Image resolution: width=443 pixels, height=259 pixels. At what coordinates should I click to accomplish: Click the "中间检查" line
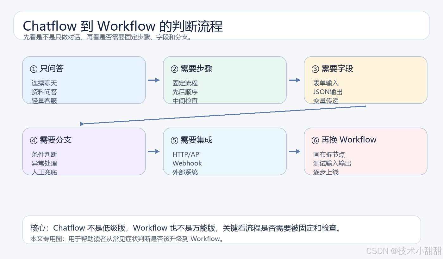click(x=185, y=101)
